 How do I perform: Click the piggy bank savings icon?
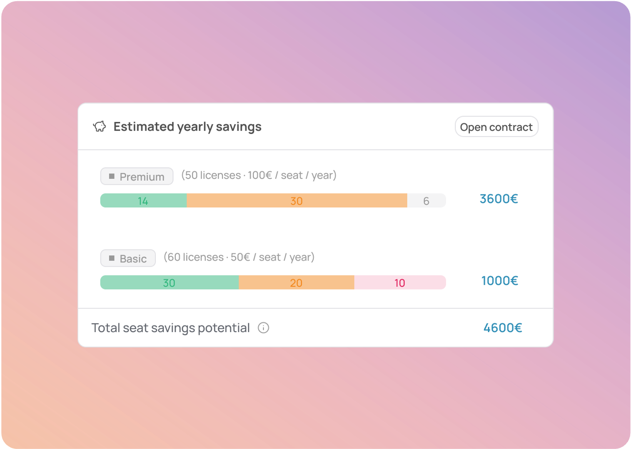(99, 126)
